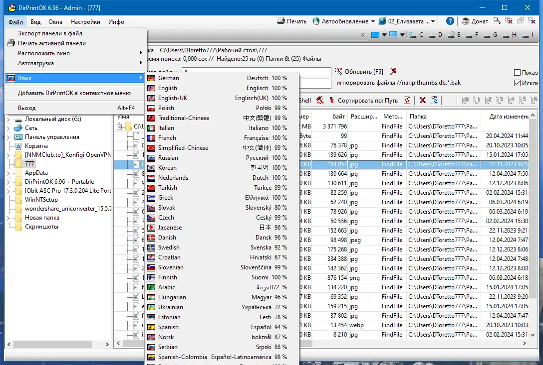The image size is (543, 365).
Task: Click file list vertical scrollbar down arrow
Action: (533, 335)
